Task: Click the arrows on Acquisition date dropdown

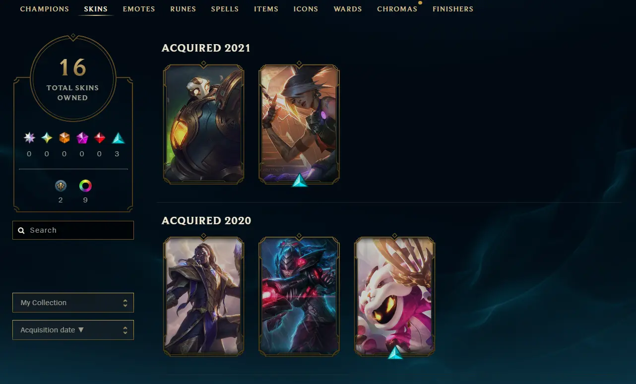Action: [x=125, y=330]
